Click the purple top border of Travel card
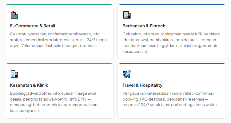Screen dimensions: 231x123 pos(172,64)
